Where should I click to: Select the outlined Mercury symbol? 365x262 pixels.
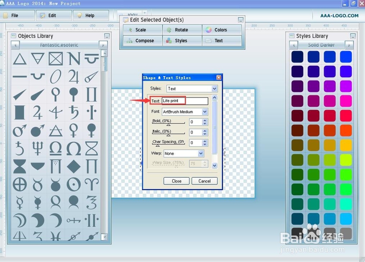coord(20,203)
